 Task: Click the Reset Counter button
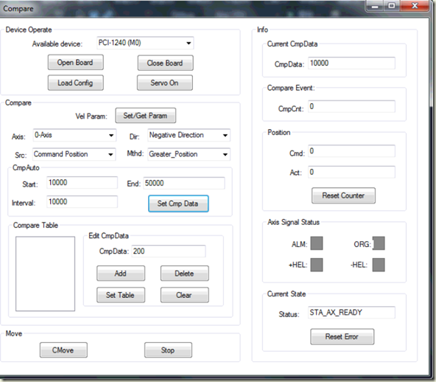coord(343,195)
